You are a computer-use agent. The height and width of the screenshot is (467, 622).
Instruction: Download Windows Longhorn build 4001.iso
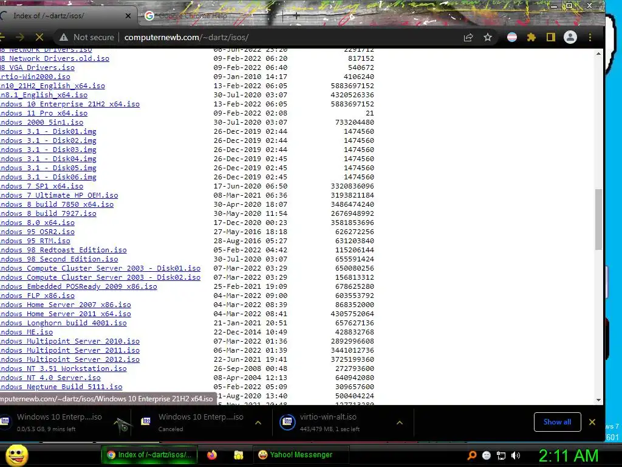(63, 323)
